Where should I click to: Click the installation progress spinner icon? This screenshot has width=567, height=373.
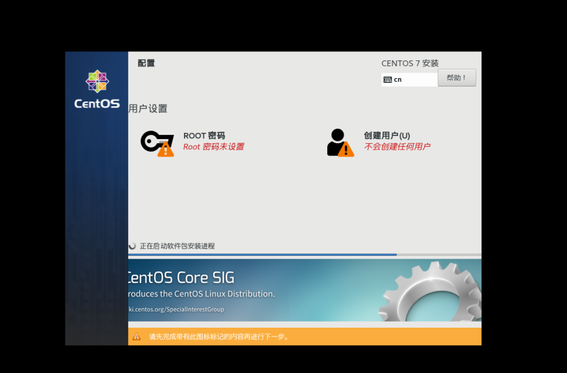pyautogui.click(x=133, y=246)
